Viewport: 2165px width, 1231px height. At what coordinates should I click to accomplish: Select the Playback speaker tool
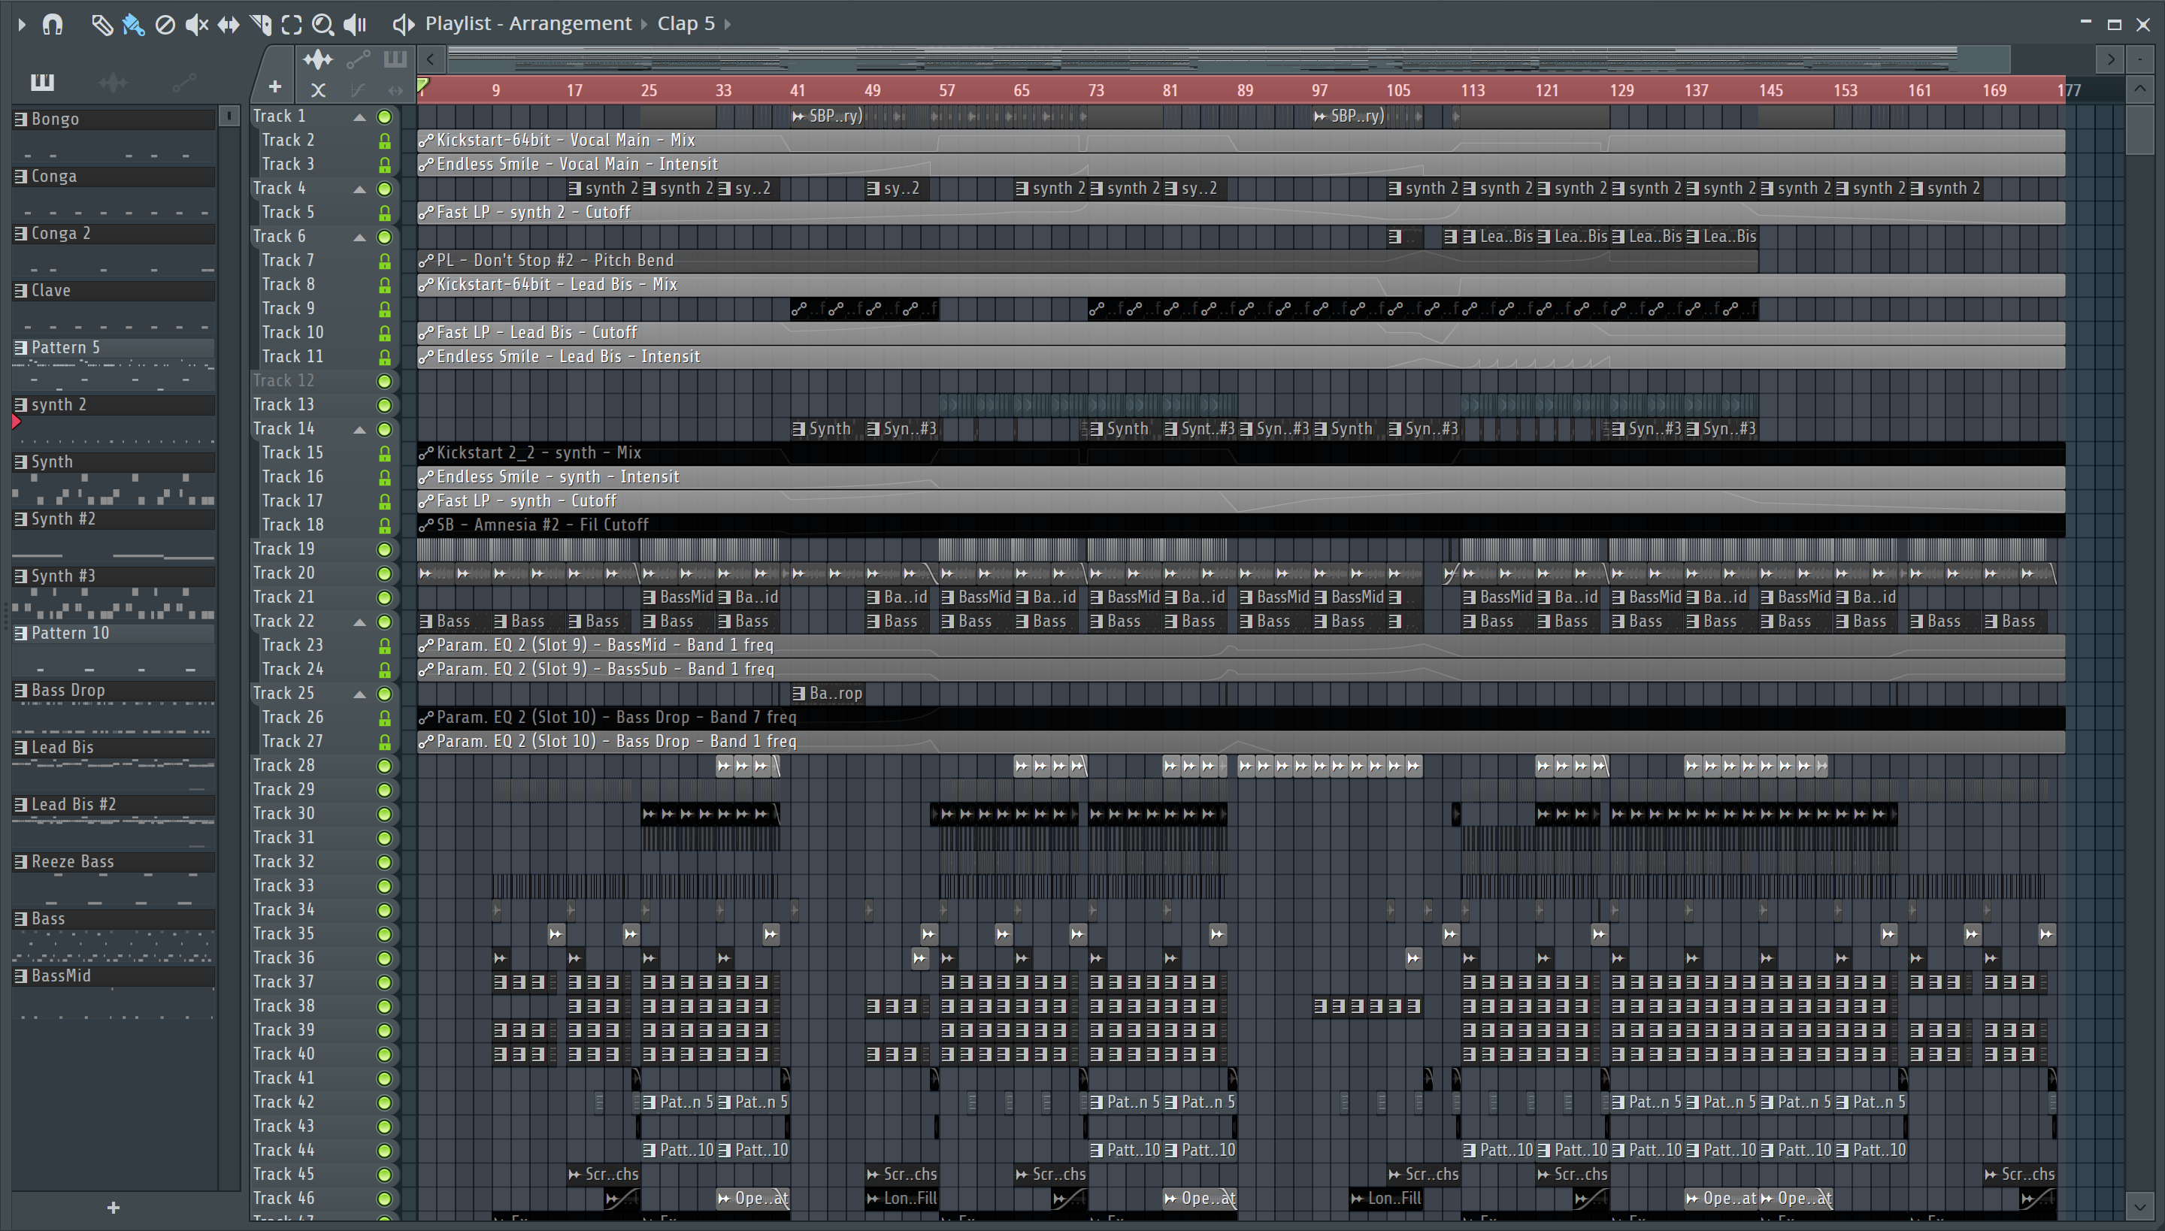(355, 25)
